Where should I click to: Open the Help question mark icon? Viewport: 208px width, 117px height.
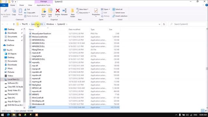click(x=207, y=5)
